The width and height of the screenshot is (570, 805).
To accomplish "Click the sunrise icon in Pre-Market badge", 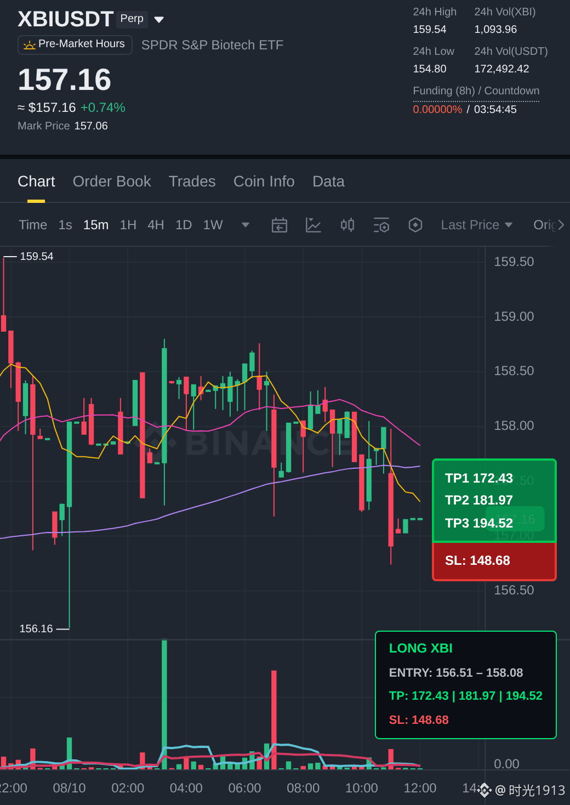I will point(30,44).
